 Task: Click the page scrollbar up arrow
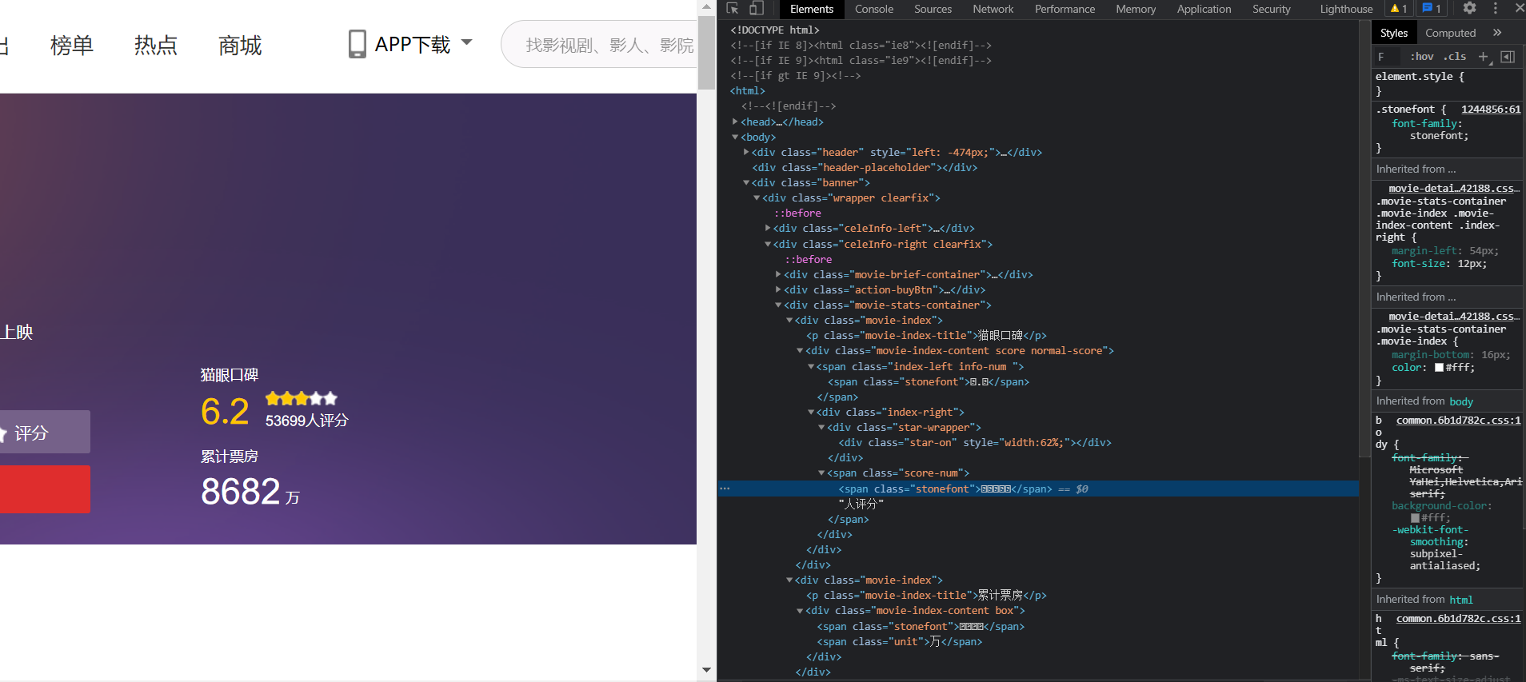coord(706,6)
